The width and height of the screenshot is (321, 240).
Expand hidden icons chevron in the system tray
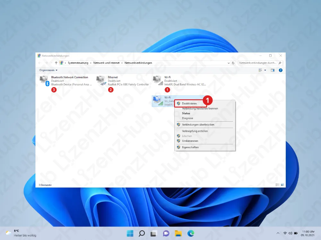click(x=277, y=233)
